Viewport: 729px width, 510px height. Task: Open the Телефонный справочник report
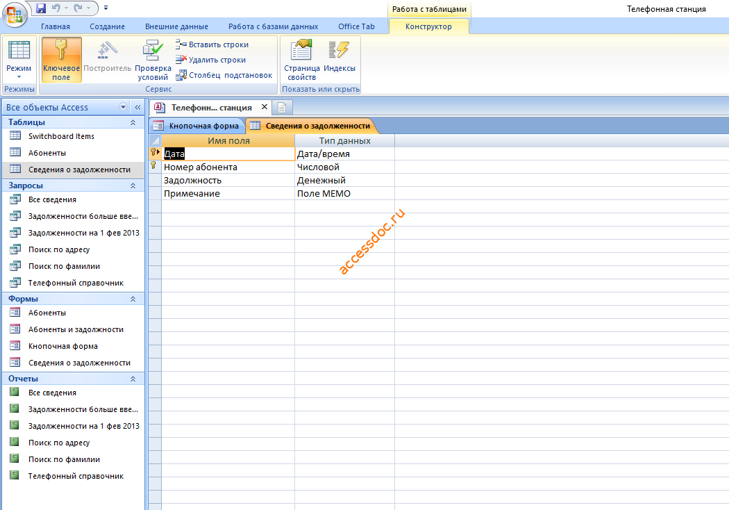74,476
